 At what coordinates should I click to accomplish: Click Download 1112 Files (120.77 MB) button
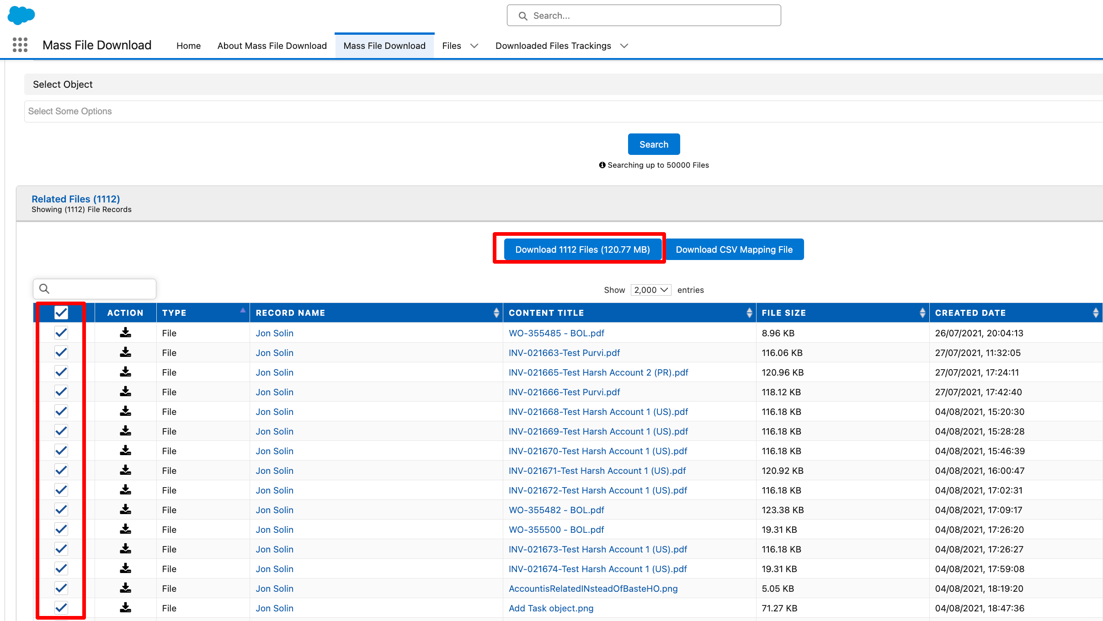582,249
